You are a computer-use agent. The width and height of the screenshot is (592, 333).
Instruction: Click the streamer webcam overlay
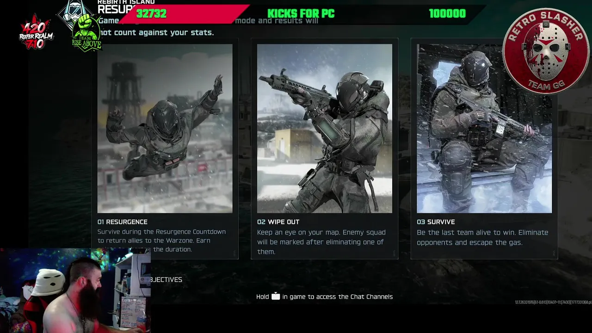coord(75,290)
